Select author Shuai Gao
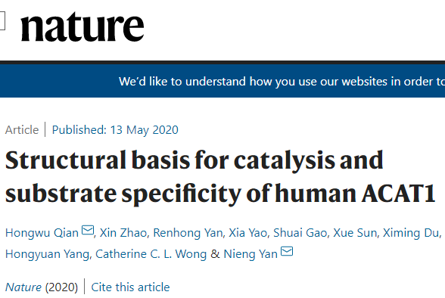This screenshot has height=298, width=445. coord(300,233)
